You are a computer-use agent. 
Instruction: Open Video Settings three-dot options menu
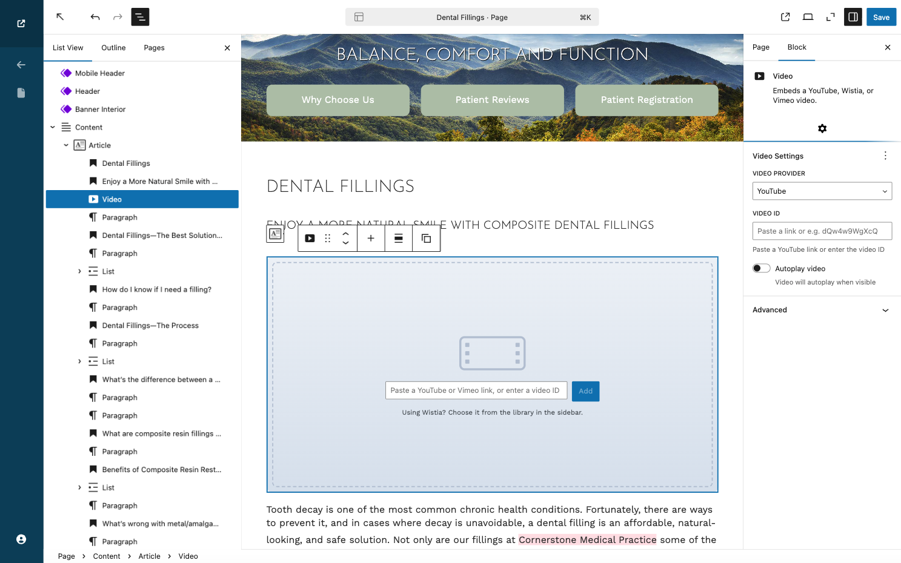885,156
